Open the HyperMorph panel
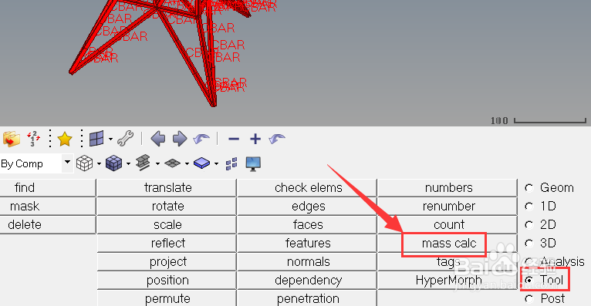The image size is (591, 306). tap(447, 280)
